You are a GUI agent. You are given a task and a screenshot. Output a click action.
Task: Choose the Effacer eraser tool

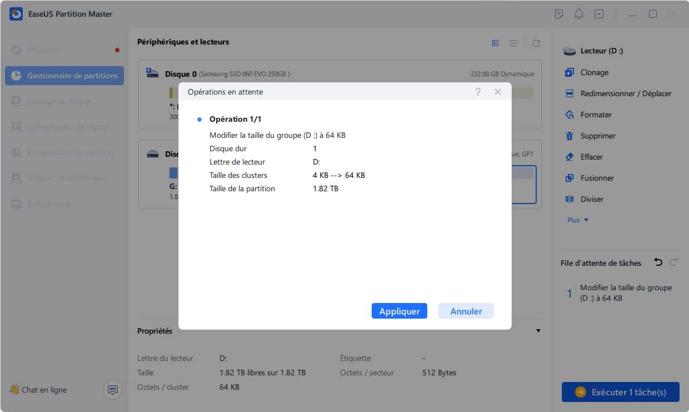(569, 157)
